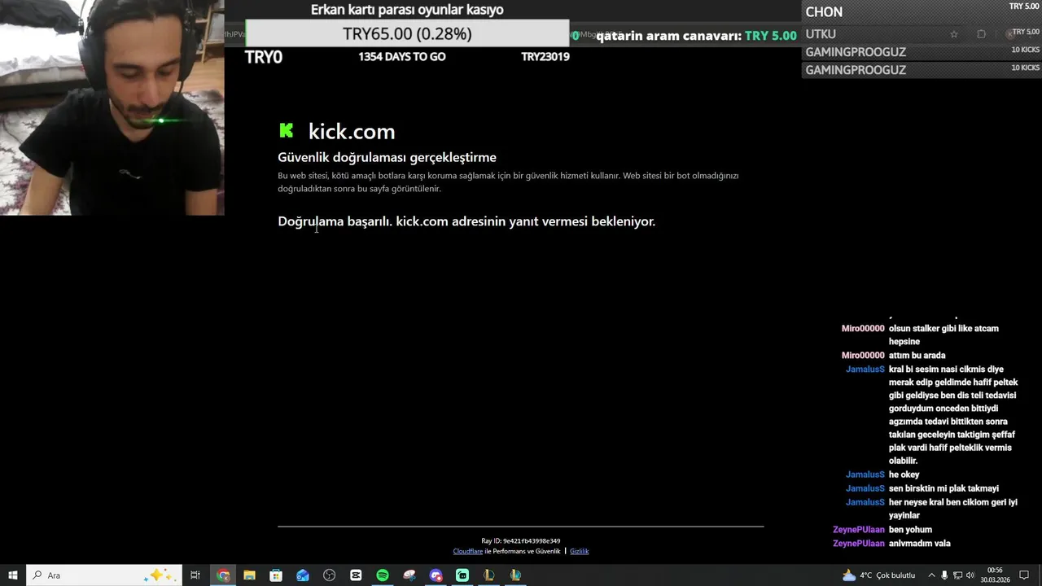Open the teal green app taskbar icon
1042x586 pixels.
point(462,575)
